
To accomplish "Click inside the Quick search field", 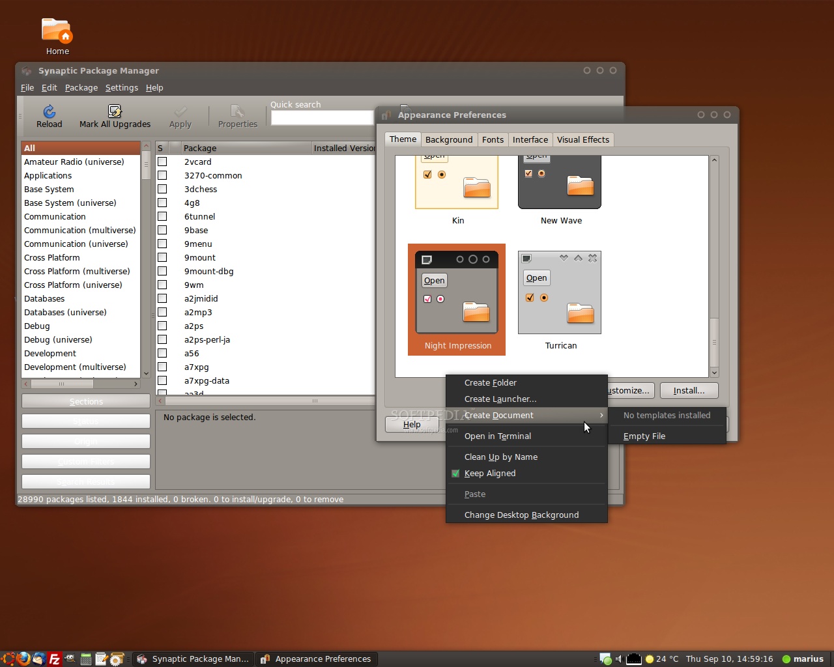I will pyautogui.click(x=322, y=117).
